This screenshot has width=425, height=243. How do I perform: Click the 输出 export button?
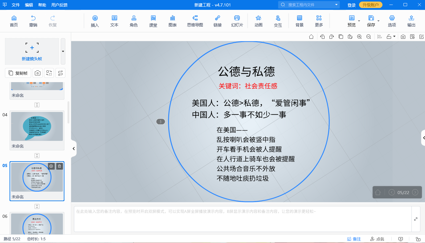[411, 21]
